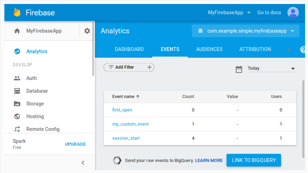Click the Firebase flame logo
Viewport: 308px width, 173px height.
click(17, 12)
